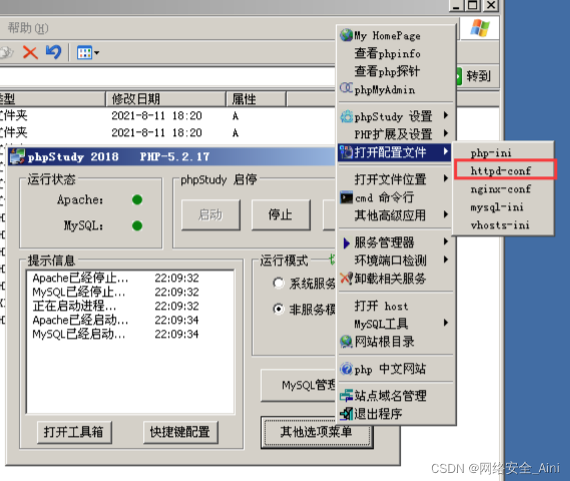This screenshot has height=481, width=570.
Task: Select 查看php探针 menu entry
Action: click(x=396, y=71)
